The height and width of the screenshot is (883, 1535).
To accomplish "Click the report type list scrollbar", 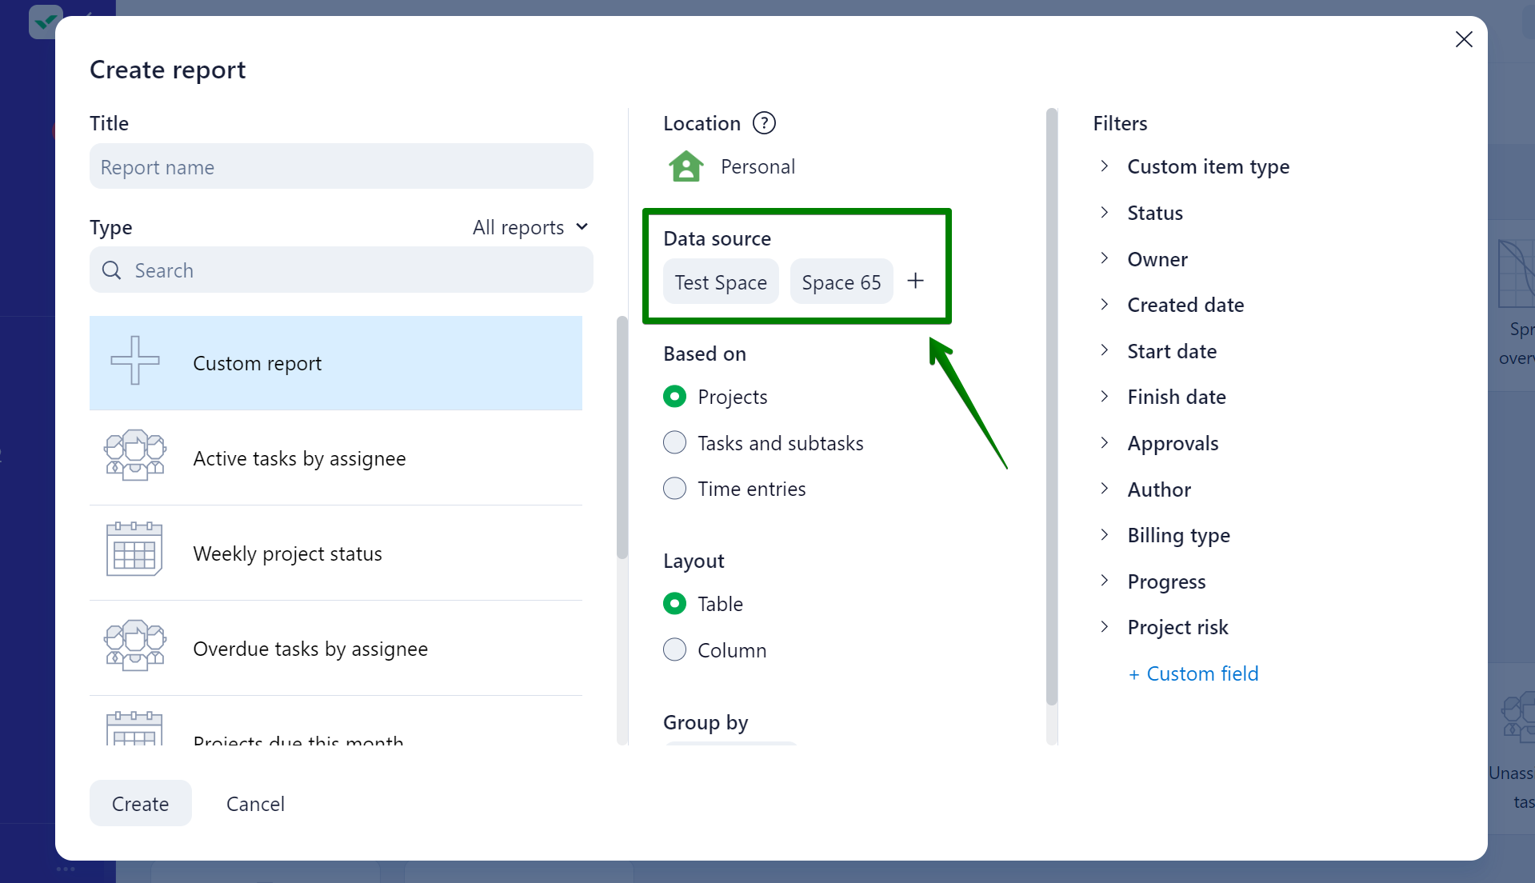I will pos(622,438).
